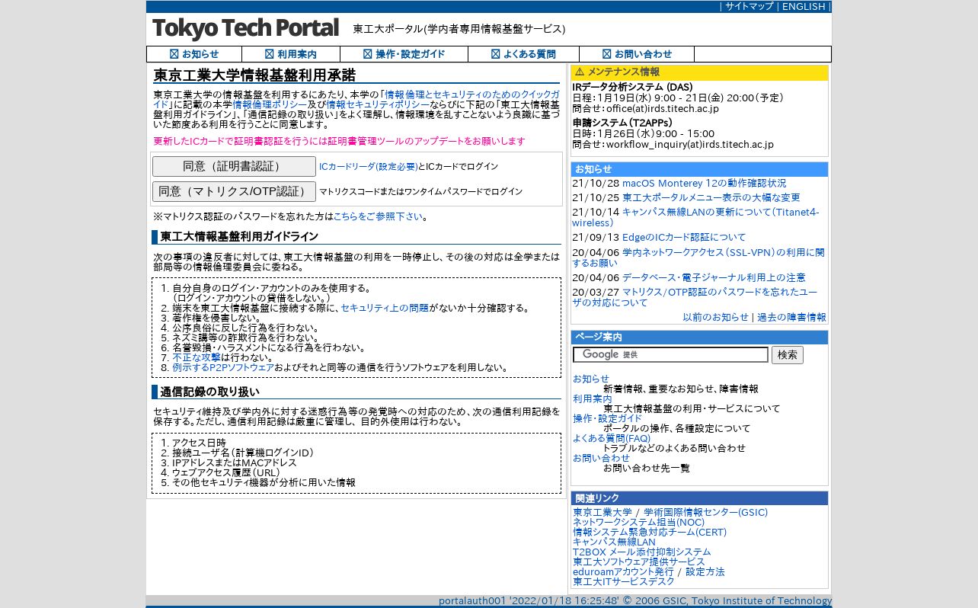Open the 情報システム緊急対応チーム(CERT) link
978x608 pixels.
click(x=650, y=533)
